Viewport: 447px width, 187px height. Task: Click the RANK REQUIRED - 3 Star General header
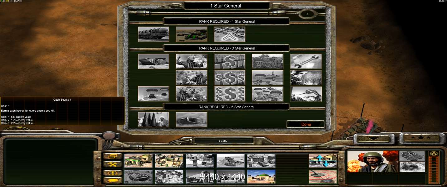click(x=227, y=48)
